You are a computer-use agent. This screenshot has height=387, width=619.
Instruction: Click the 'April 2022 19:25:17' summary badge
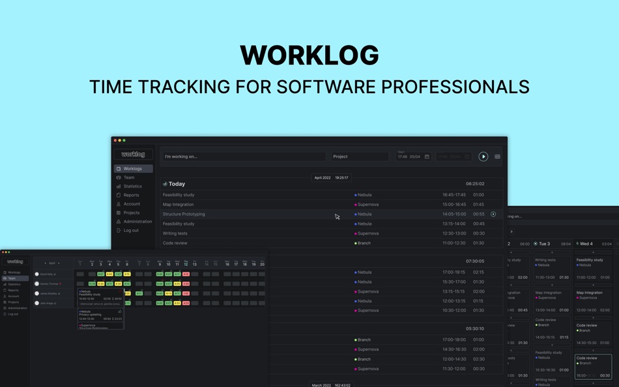pos(331,178)
